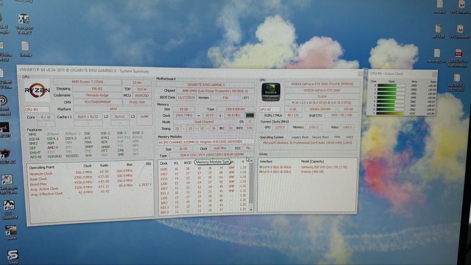Image resolution: width=471 pixels, height=265 pixels.
Task: Open the recovery_c desktop file
Action: (x=437, y=56)
